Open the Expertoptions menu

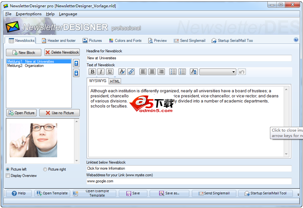click(x=29, y=14)
